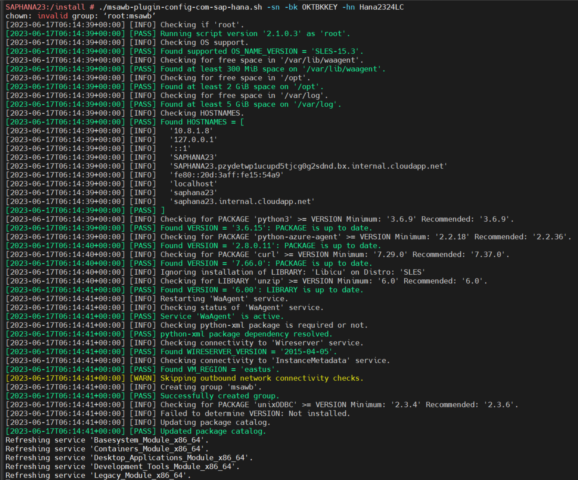Click the 'OKTBKKEY' backup key argument

click(320, 7)
